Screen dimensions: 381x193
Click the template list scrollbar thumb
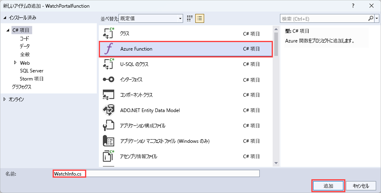[276, 44]
